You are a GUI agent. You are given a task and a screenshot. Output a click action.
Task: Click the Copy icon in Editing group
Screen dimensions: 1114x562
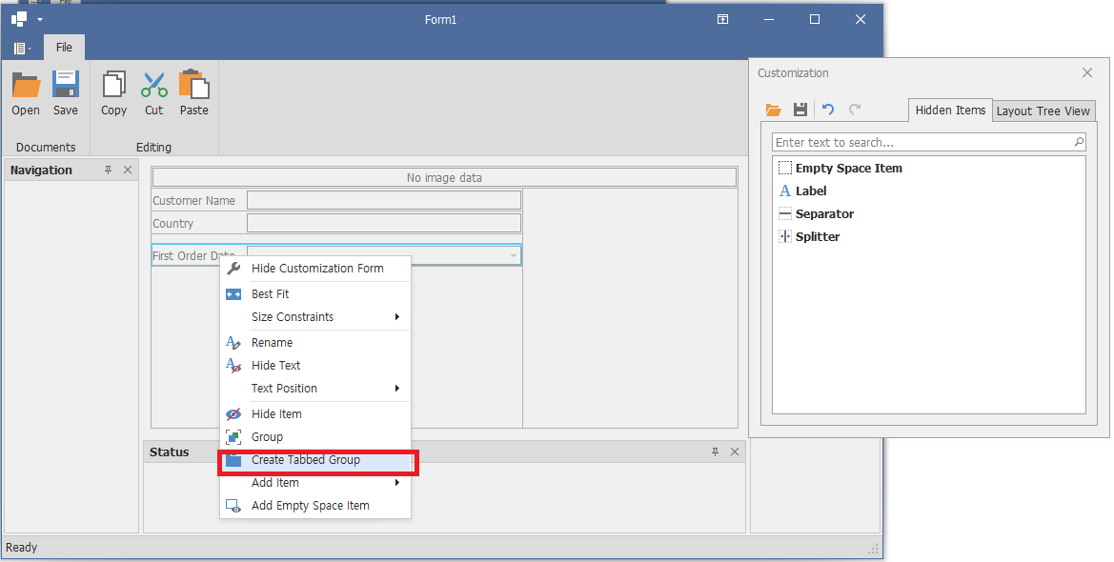click(113, 84)
